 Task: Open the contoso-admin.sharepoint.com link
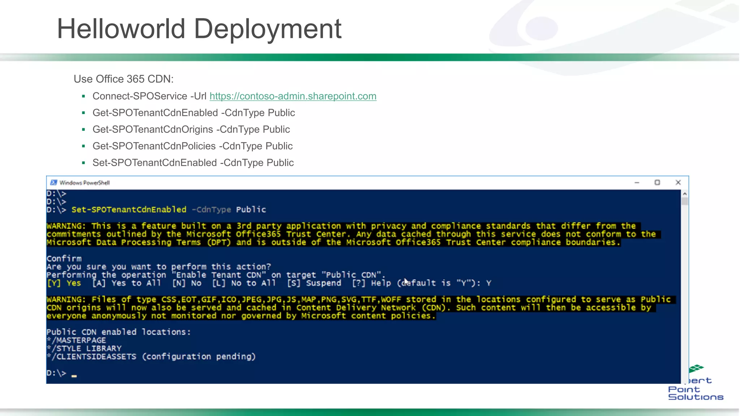[x=293, y=96]
